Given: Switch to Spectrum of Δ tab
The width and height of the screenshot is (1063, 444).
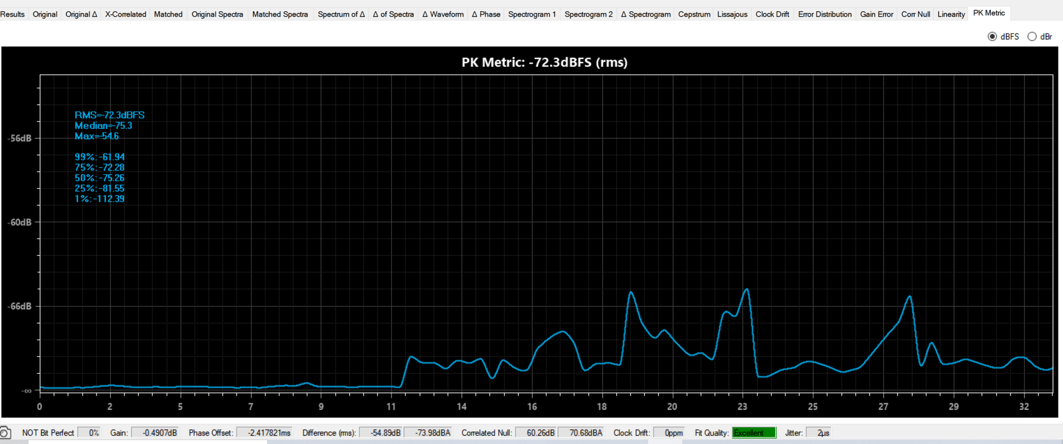Looking at the screenshot, I should pyautogui.click(x=341, y=14).
